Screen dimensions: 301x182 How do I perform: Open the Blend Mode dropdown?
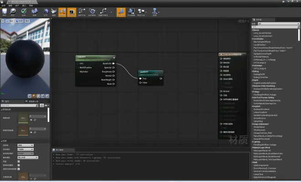point(26,149)
